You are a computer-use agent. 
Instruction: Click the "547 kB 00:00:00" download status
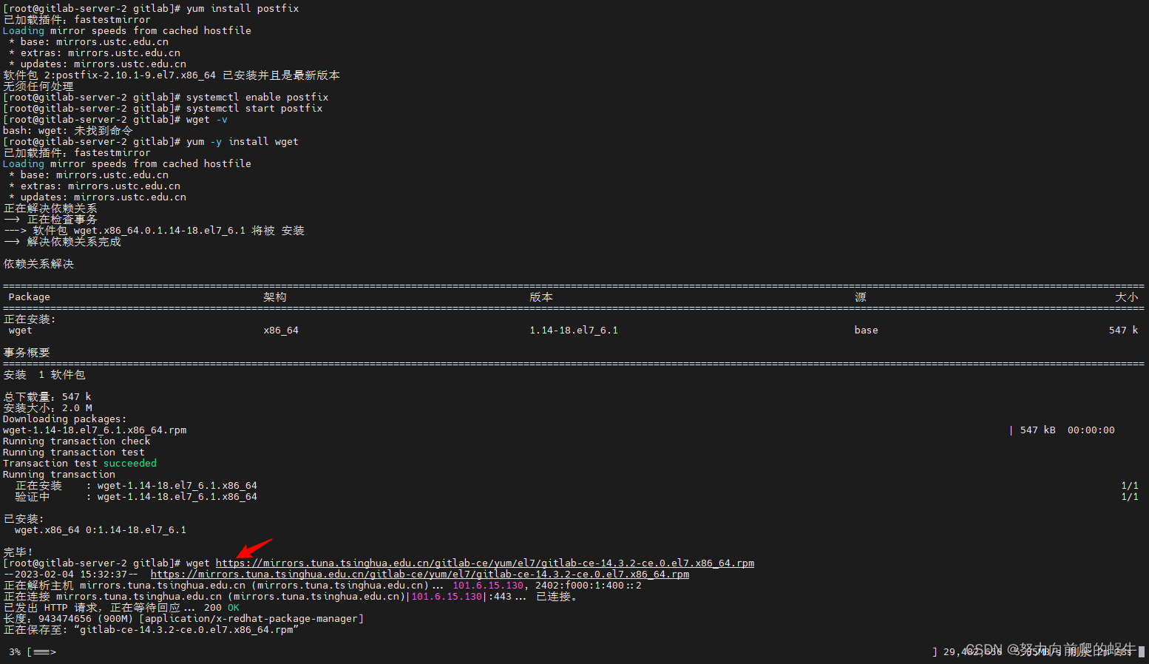[x=1068, y=430]
